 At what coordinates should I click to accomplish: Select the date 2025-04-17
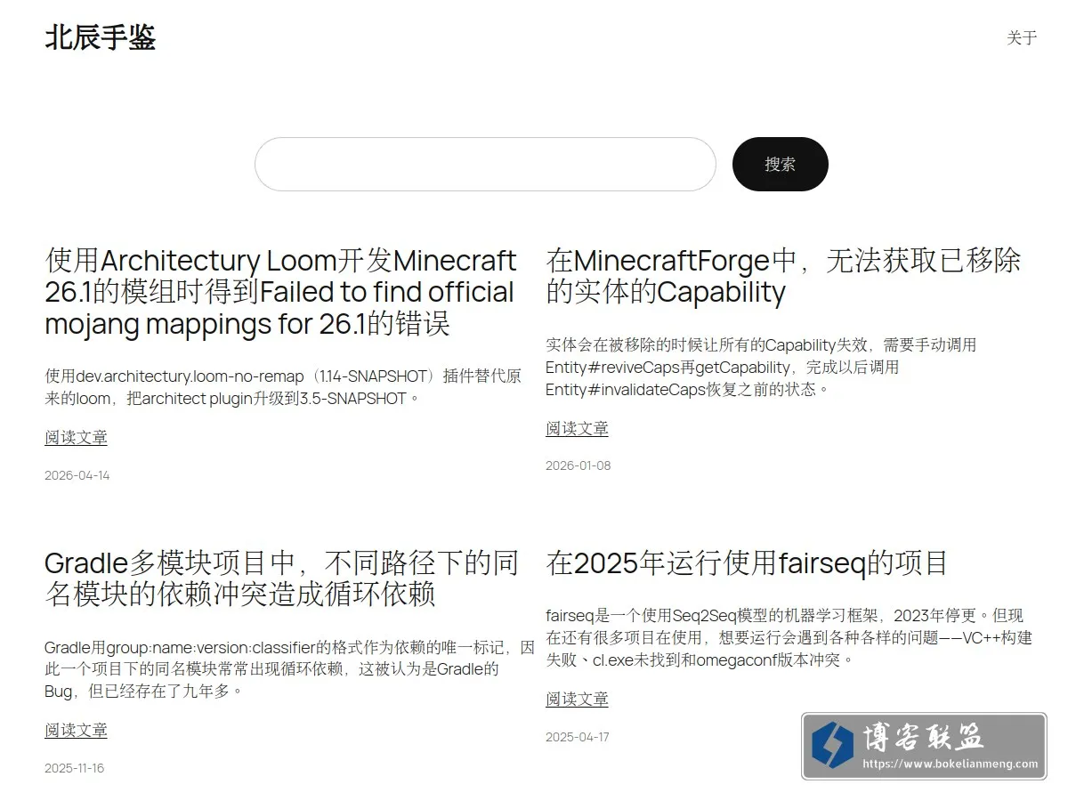(578, 737)
